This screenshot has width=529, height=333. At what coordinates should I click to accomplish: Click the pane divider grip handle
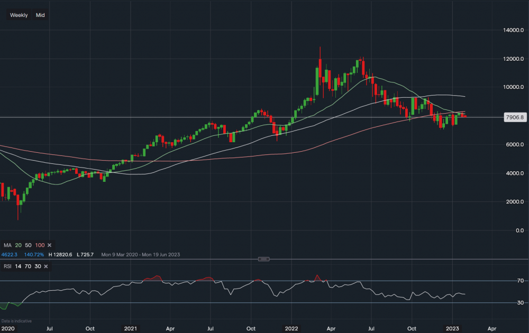pyautogui.click(x=264, y=258)
